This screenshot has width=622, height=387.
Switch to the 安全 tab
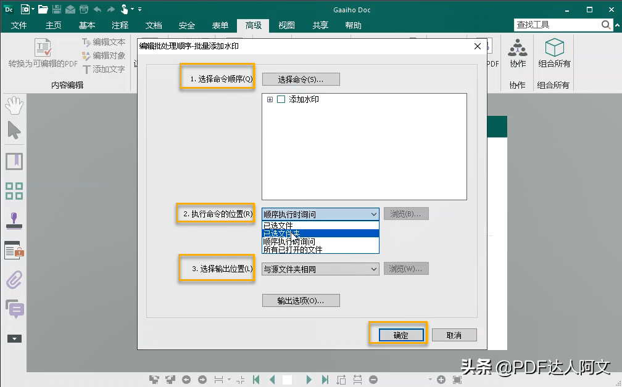click(186, 25)
